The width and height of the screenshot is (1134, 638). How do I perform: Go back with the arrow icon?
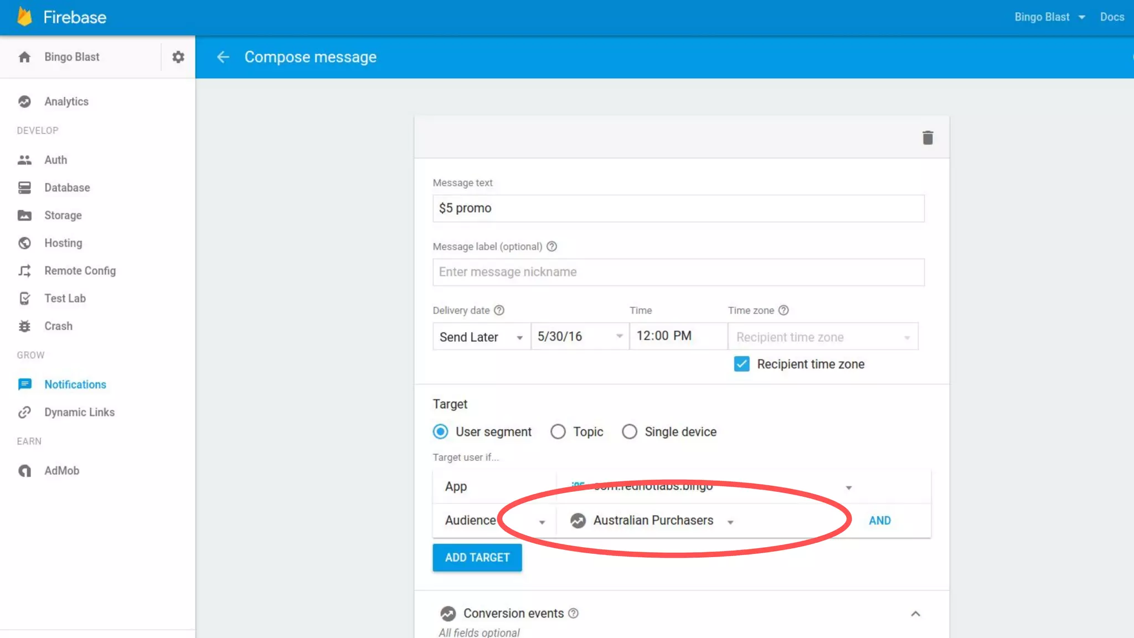point(223,57)
